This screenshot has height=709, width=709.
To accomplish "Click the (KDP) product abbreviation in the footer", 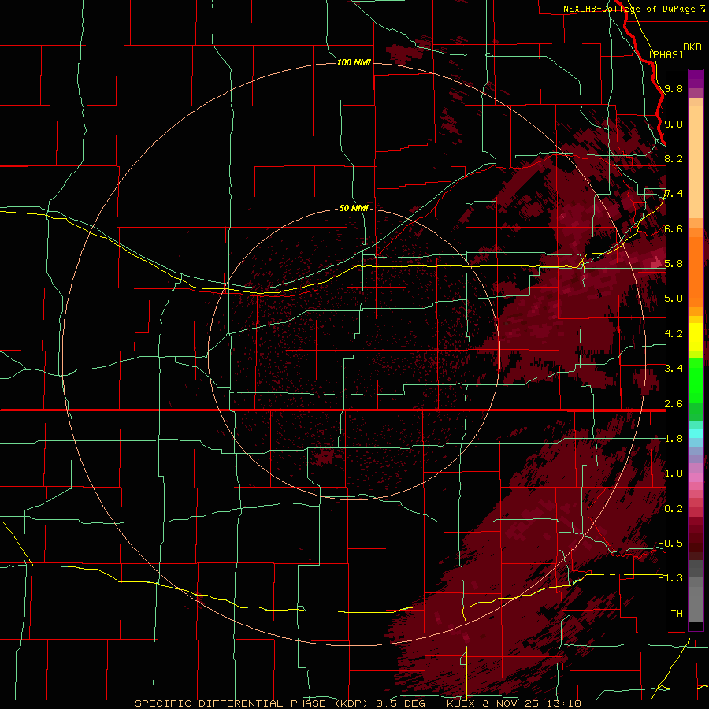I will [x=351, y=703].
